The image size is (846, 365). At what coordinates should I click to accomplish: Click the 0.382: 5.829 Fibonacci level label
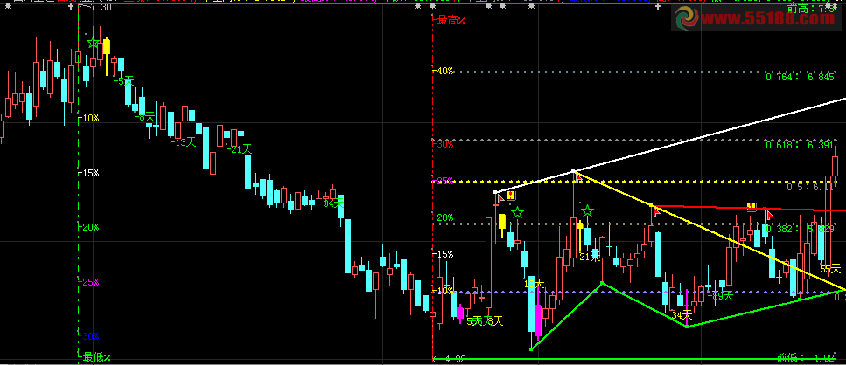[x=801, y=229]
